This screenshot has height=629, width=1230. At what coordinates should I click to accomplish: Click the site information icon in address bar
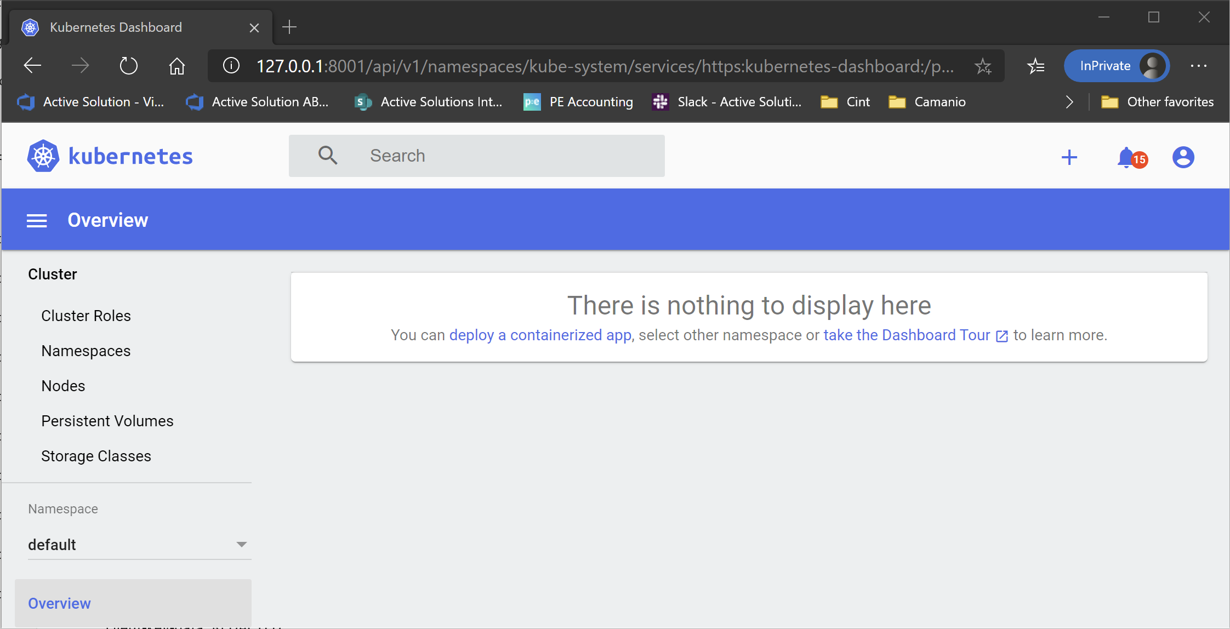point(231,66)
